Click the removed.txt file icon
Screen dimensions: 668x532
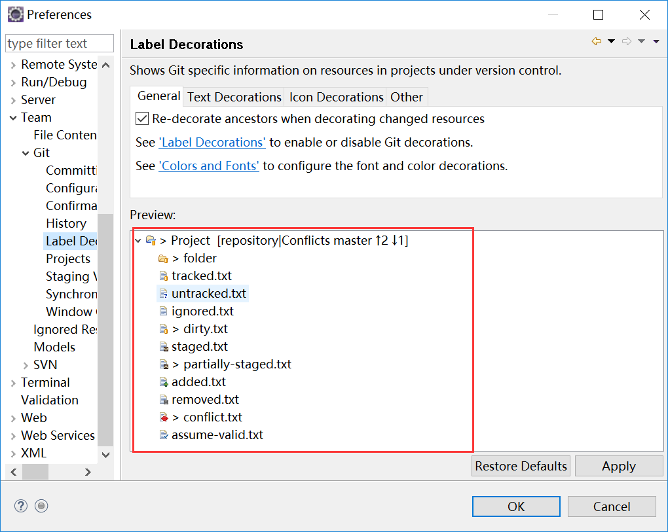[164, 400]
